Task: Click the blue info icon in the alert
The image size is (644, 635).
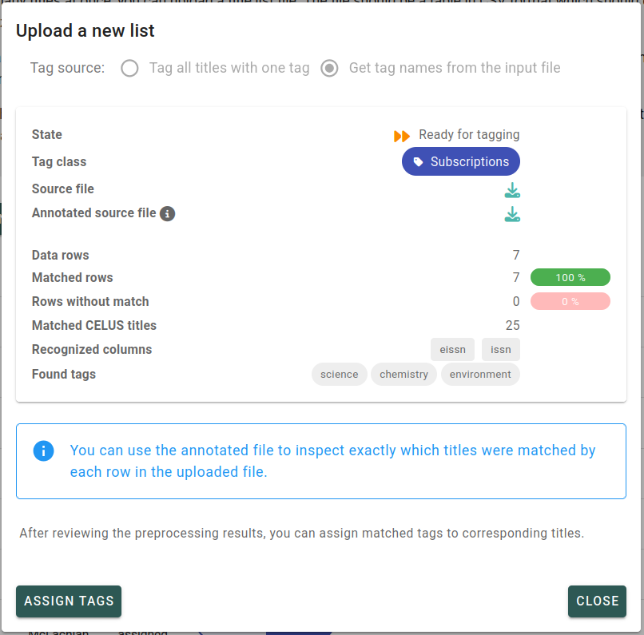Action: [44, 450]
